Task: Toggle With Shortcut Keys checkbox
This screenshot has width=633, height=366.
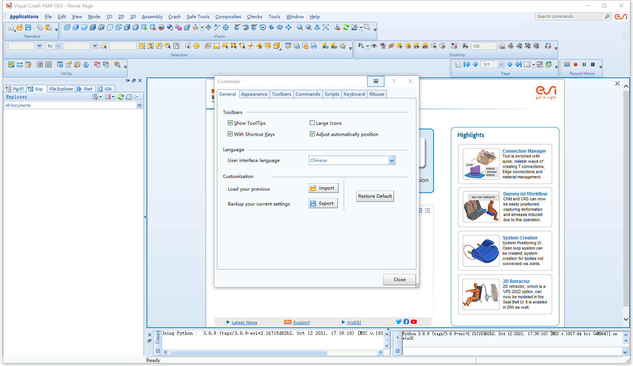Action: tap(230, 134)
